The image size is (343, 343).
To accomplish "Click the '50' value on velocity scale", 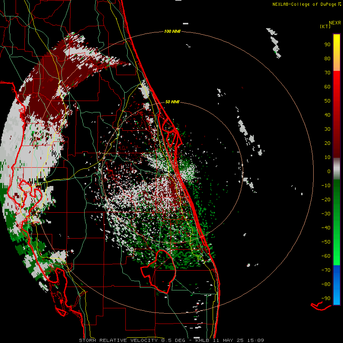I will point(327,101).
